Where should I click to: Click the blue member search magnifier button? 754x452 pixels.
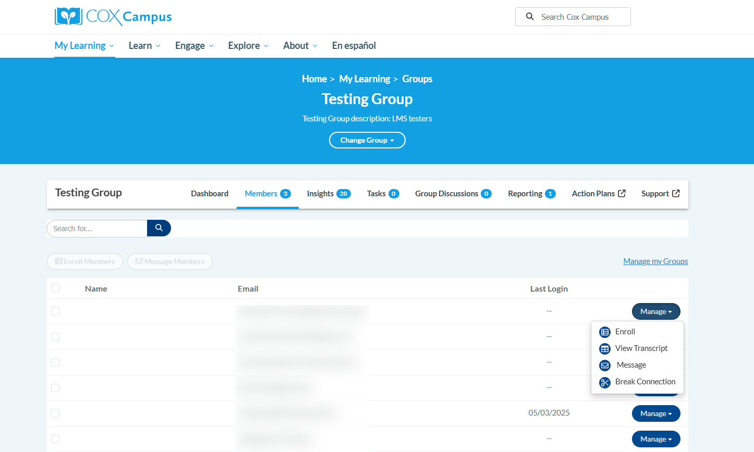[159, 228]
